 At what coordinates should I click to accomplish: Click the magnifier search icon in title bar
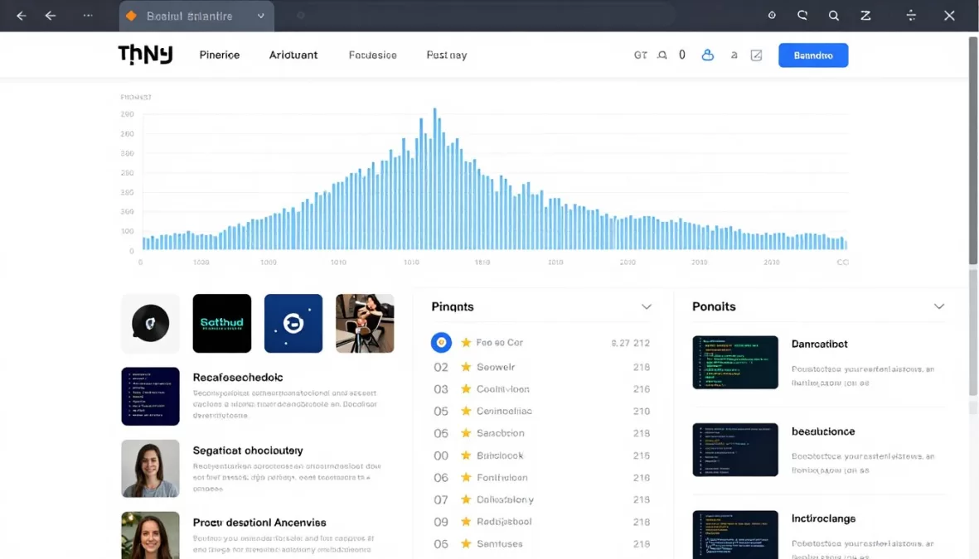coord(834,16)
